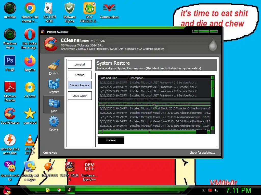The height and width of the screenshot is (195, 261).
Task: Switch to the Uninstall tab
Action: 80,64
